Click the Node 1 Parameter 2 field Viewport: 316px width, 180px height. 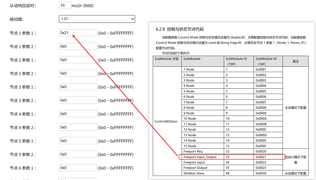pos(78,46)
